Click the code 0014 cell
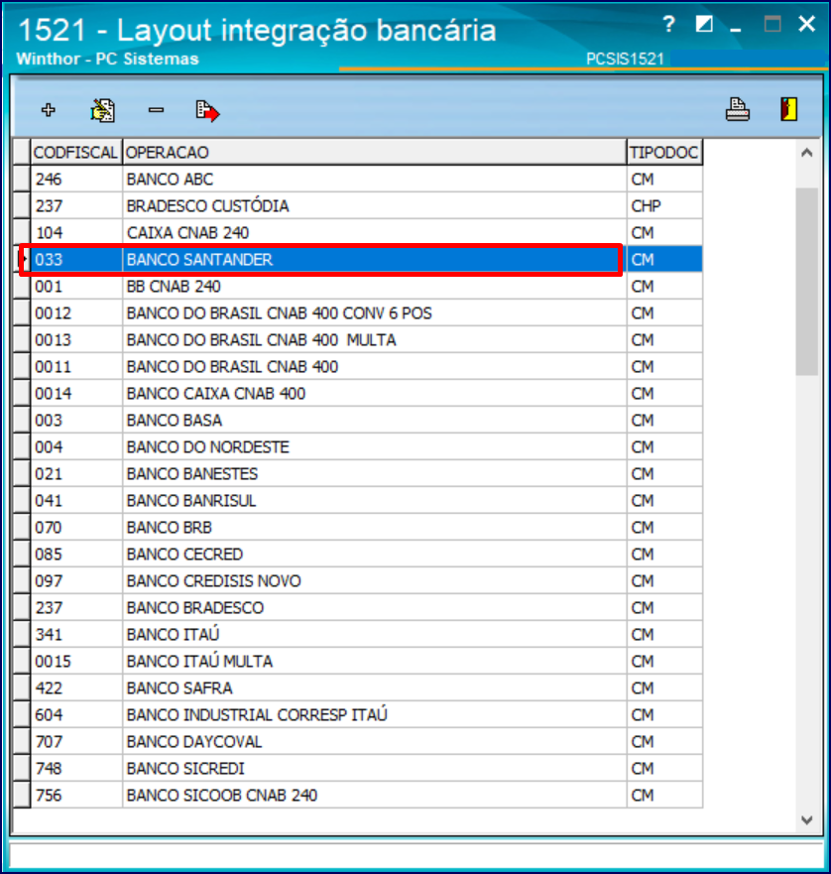The height and width of the screenshot is (874, 831). click(x=76, y=393)
